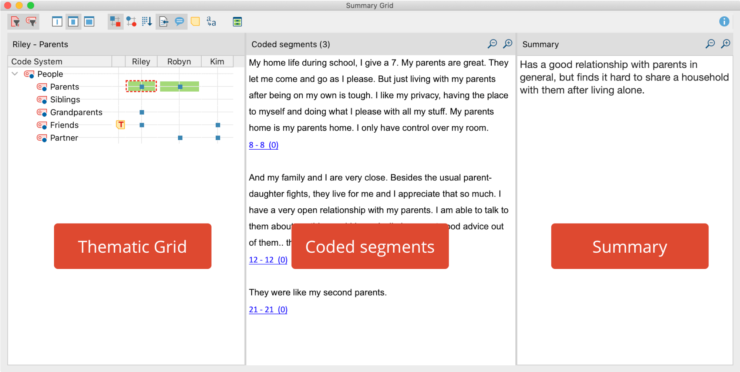The height and width of the screenshot is (372, 740).
Task: Click the 'Riley - Parents' panel title
Action: 40,44
